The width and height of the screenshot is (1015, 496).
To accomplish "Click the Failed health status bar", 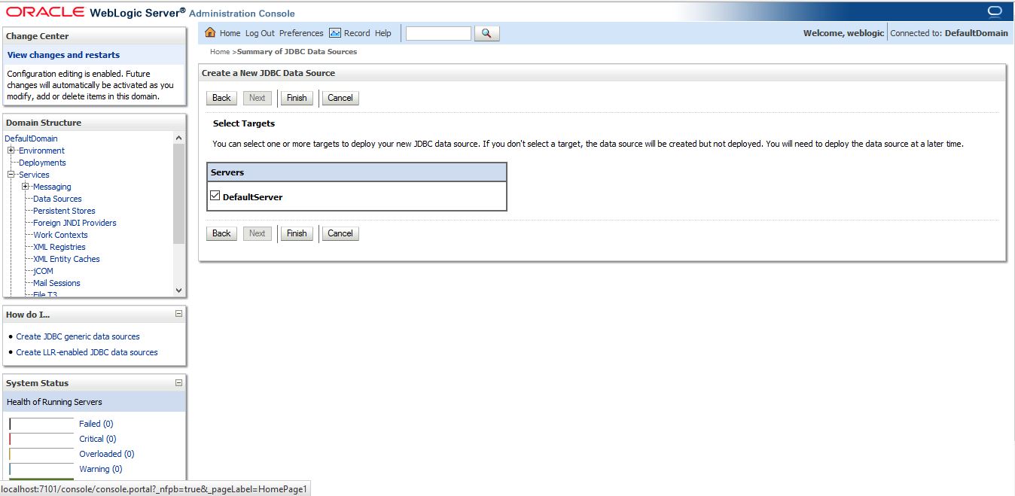I will (41, 424).
